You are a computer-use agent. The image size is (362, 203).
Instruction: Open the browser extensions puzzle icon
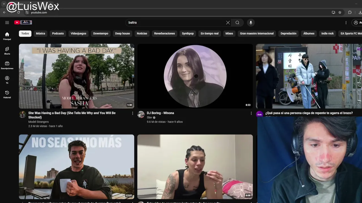pos(350,12)
